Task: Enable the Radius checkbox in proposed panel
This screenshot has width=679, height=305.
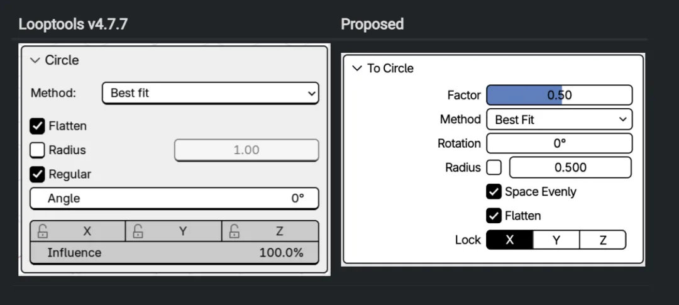Action: click(494, 168)
